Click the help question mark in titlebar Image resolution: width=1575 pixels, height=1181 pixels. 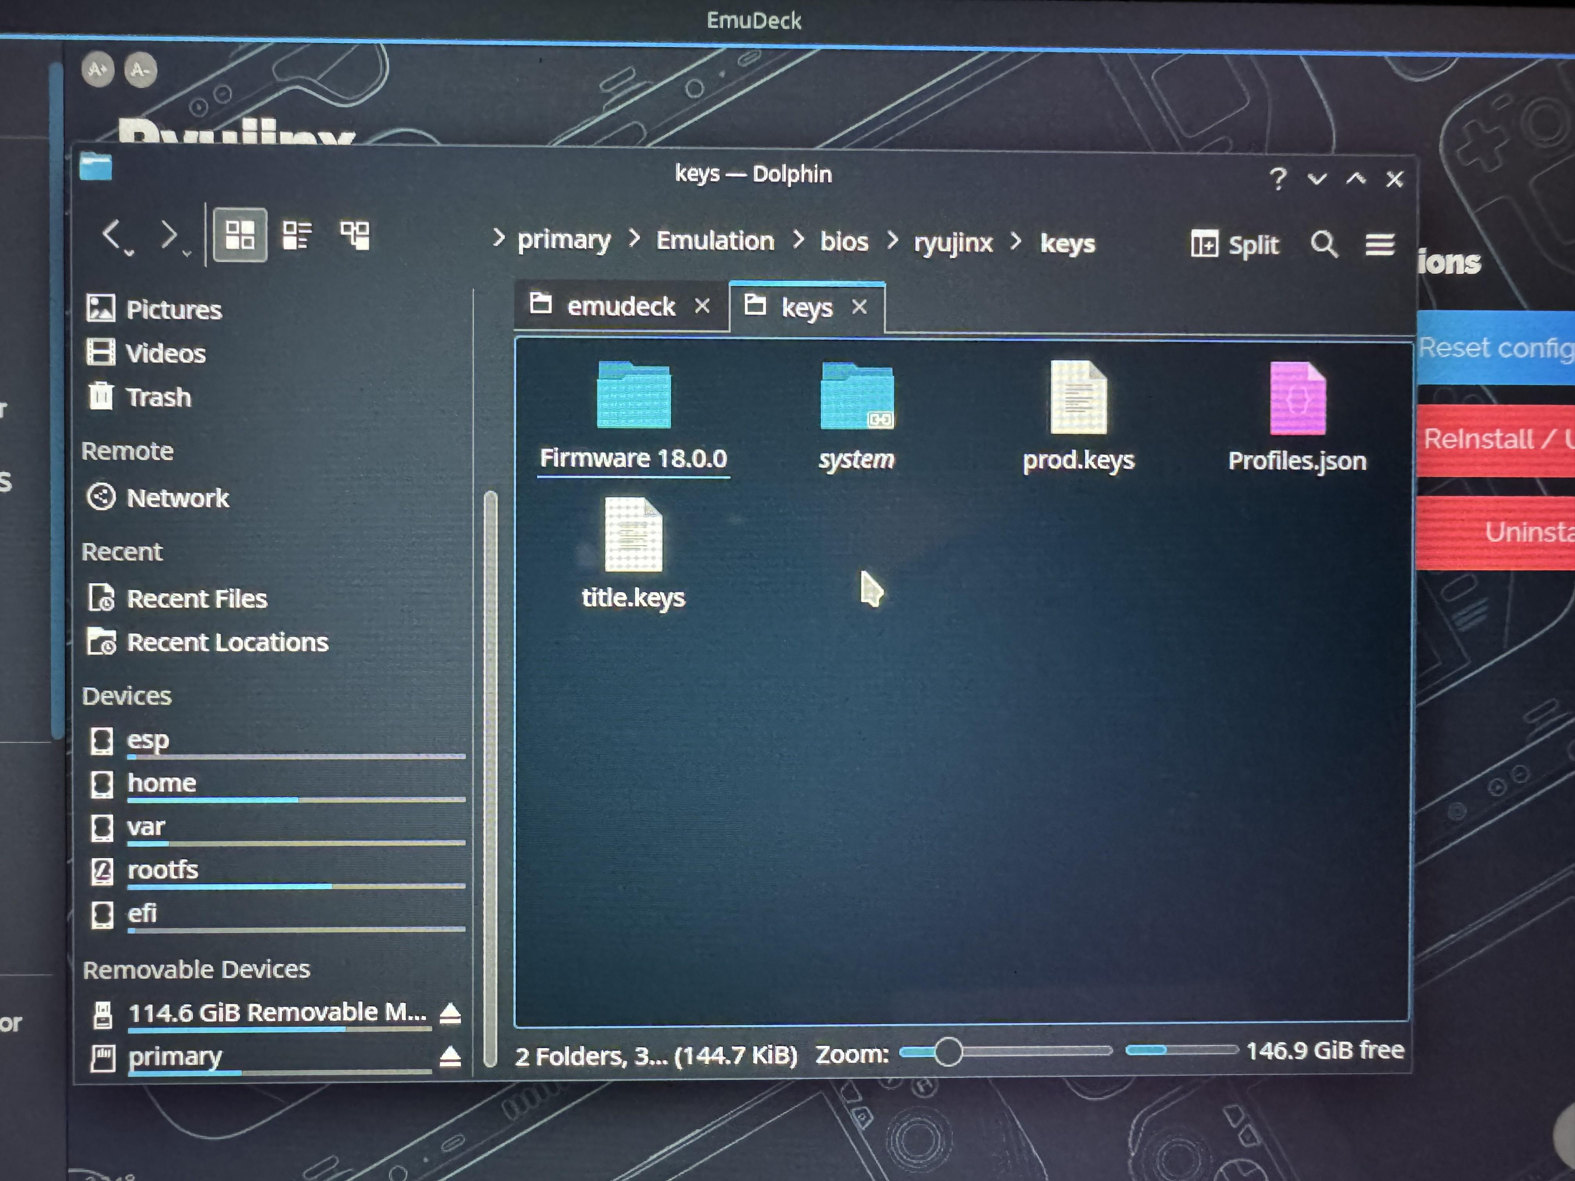click(x=1278, y=178)
